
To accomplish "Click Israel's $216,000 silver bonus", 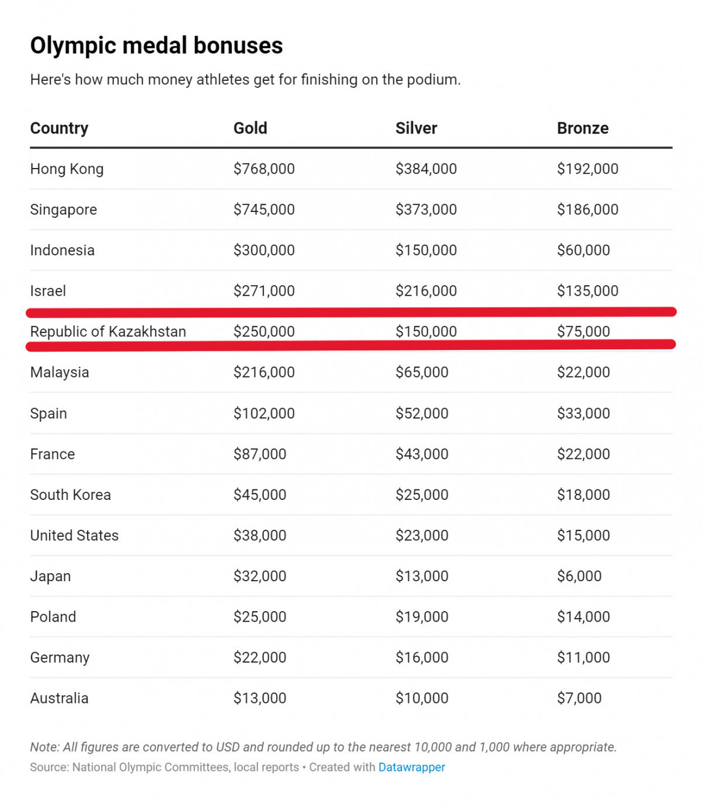I will coord(426,291).
